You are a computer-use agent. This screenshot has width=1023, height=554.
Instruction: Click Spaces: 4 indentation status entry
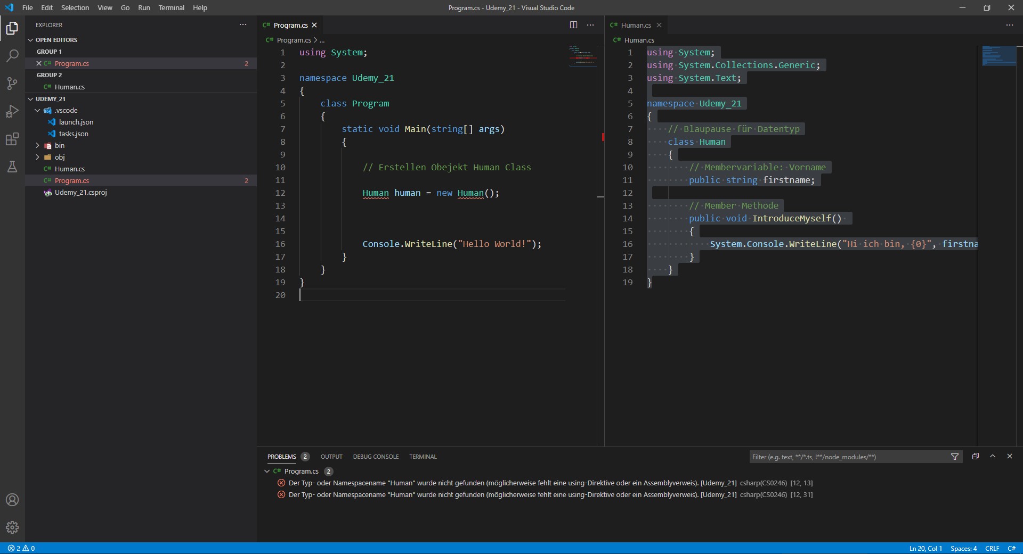[x=963, y=548]
